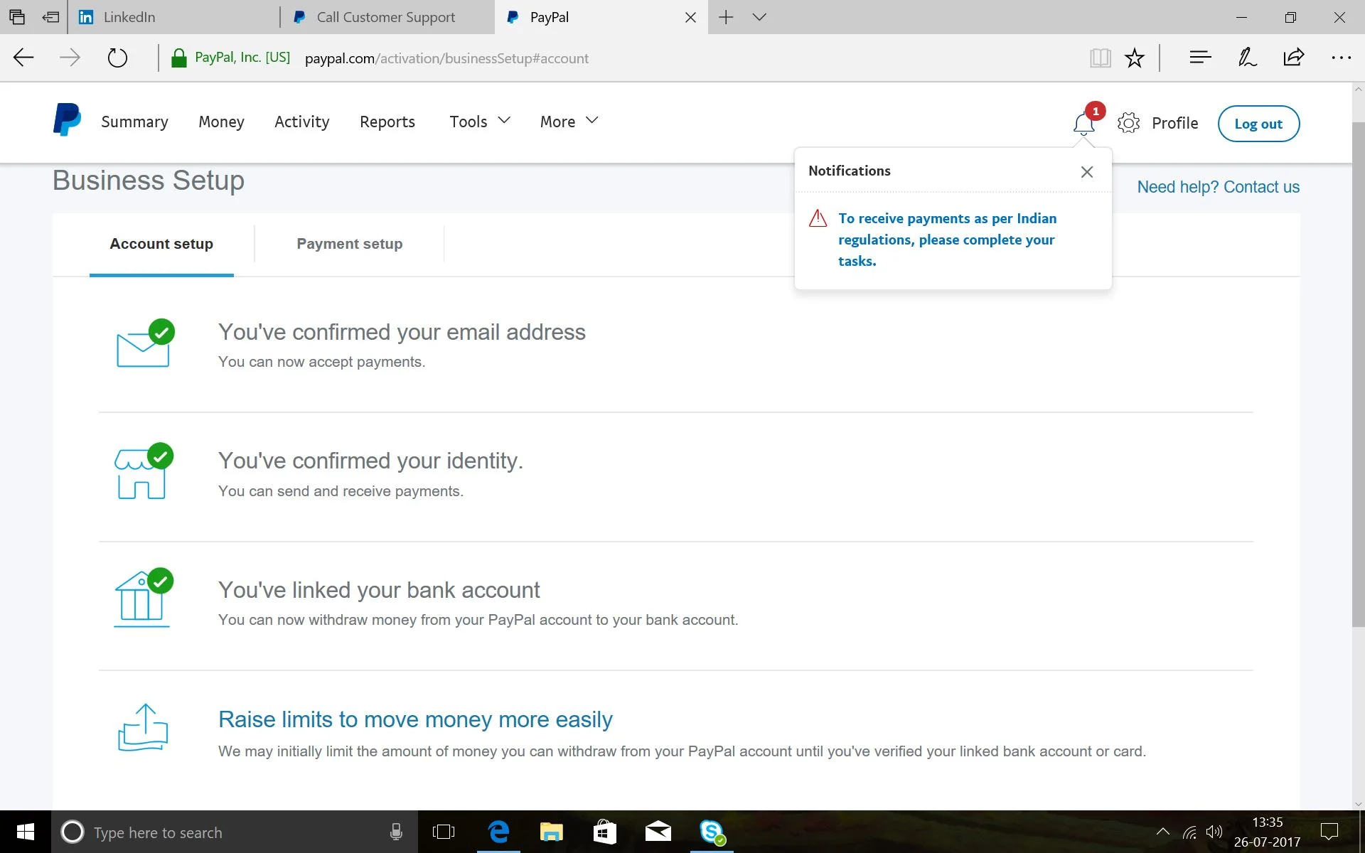Open the Indian regulations notification message
The image size is (1365, 853).
pos(947,240)
